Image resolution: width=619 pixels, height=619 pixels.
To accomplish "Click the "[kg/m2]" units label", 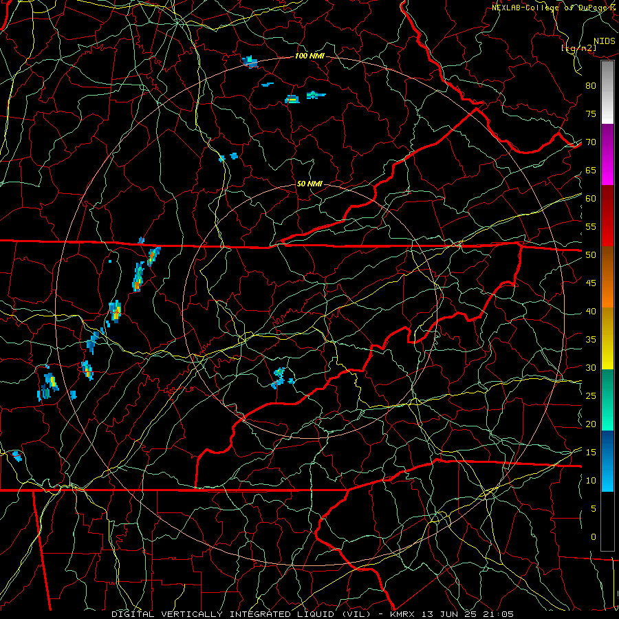I will [x=578, y=48].
